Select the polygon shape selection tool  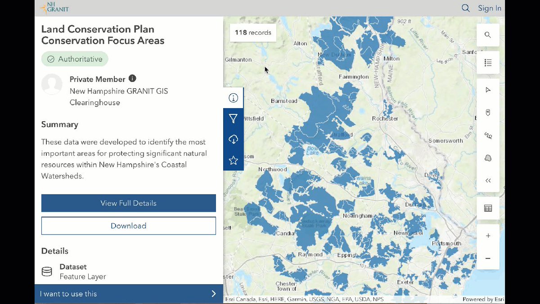pos(488,158)
